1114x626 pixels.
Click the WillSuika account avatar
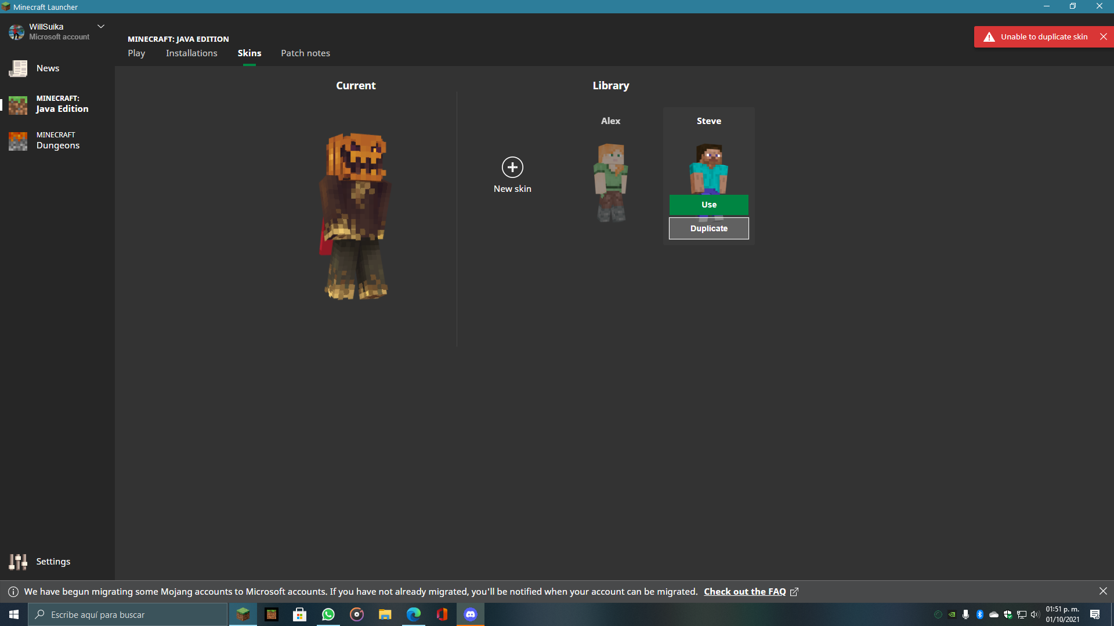(16, 32)
